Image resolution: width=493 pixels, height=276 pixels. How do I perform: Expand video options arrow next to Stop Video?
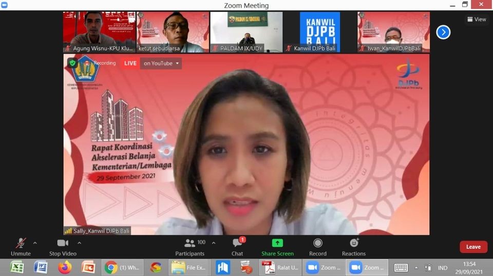click(79, 243)
